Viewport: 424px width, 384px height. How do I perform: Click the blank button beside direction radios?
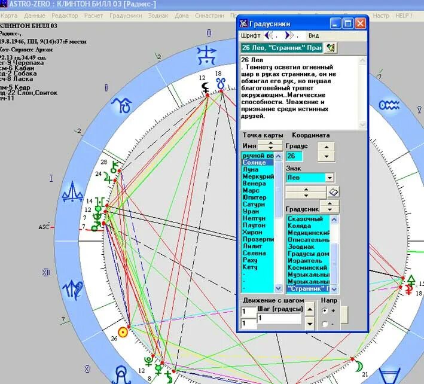[344, 315]
